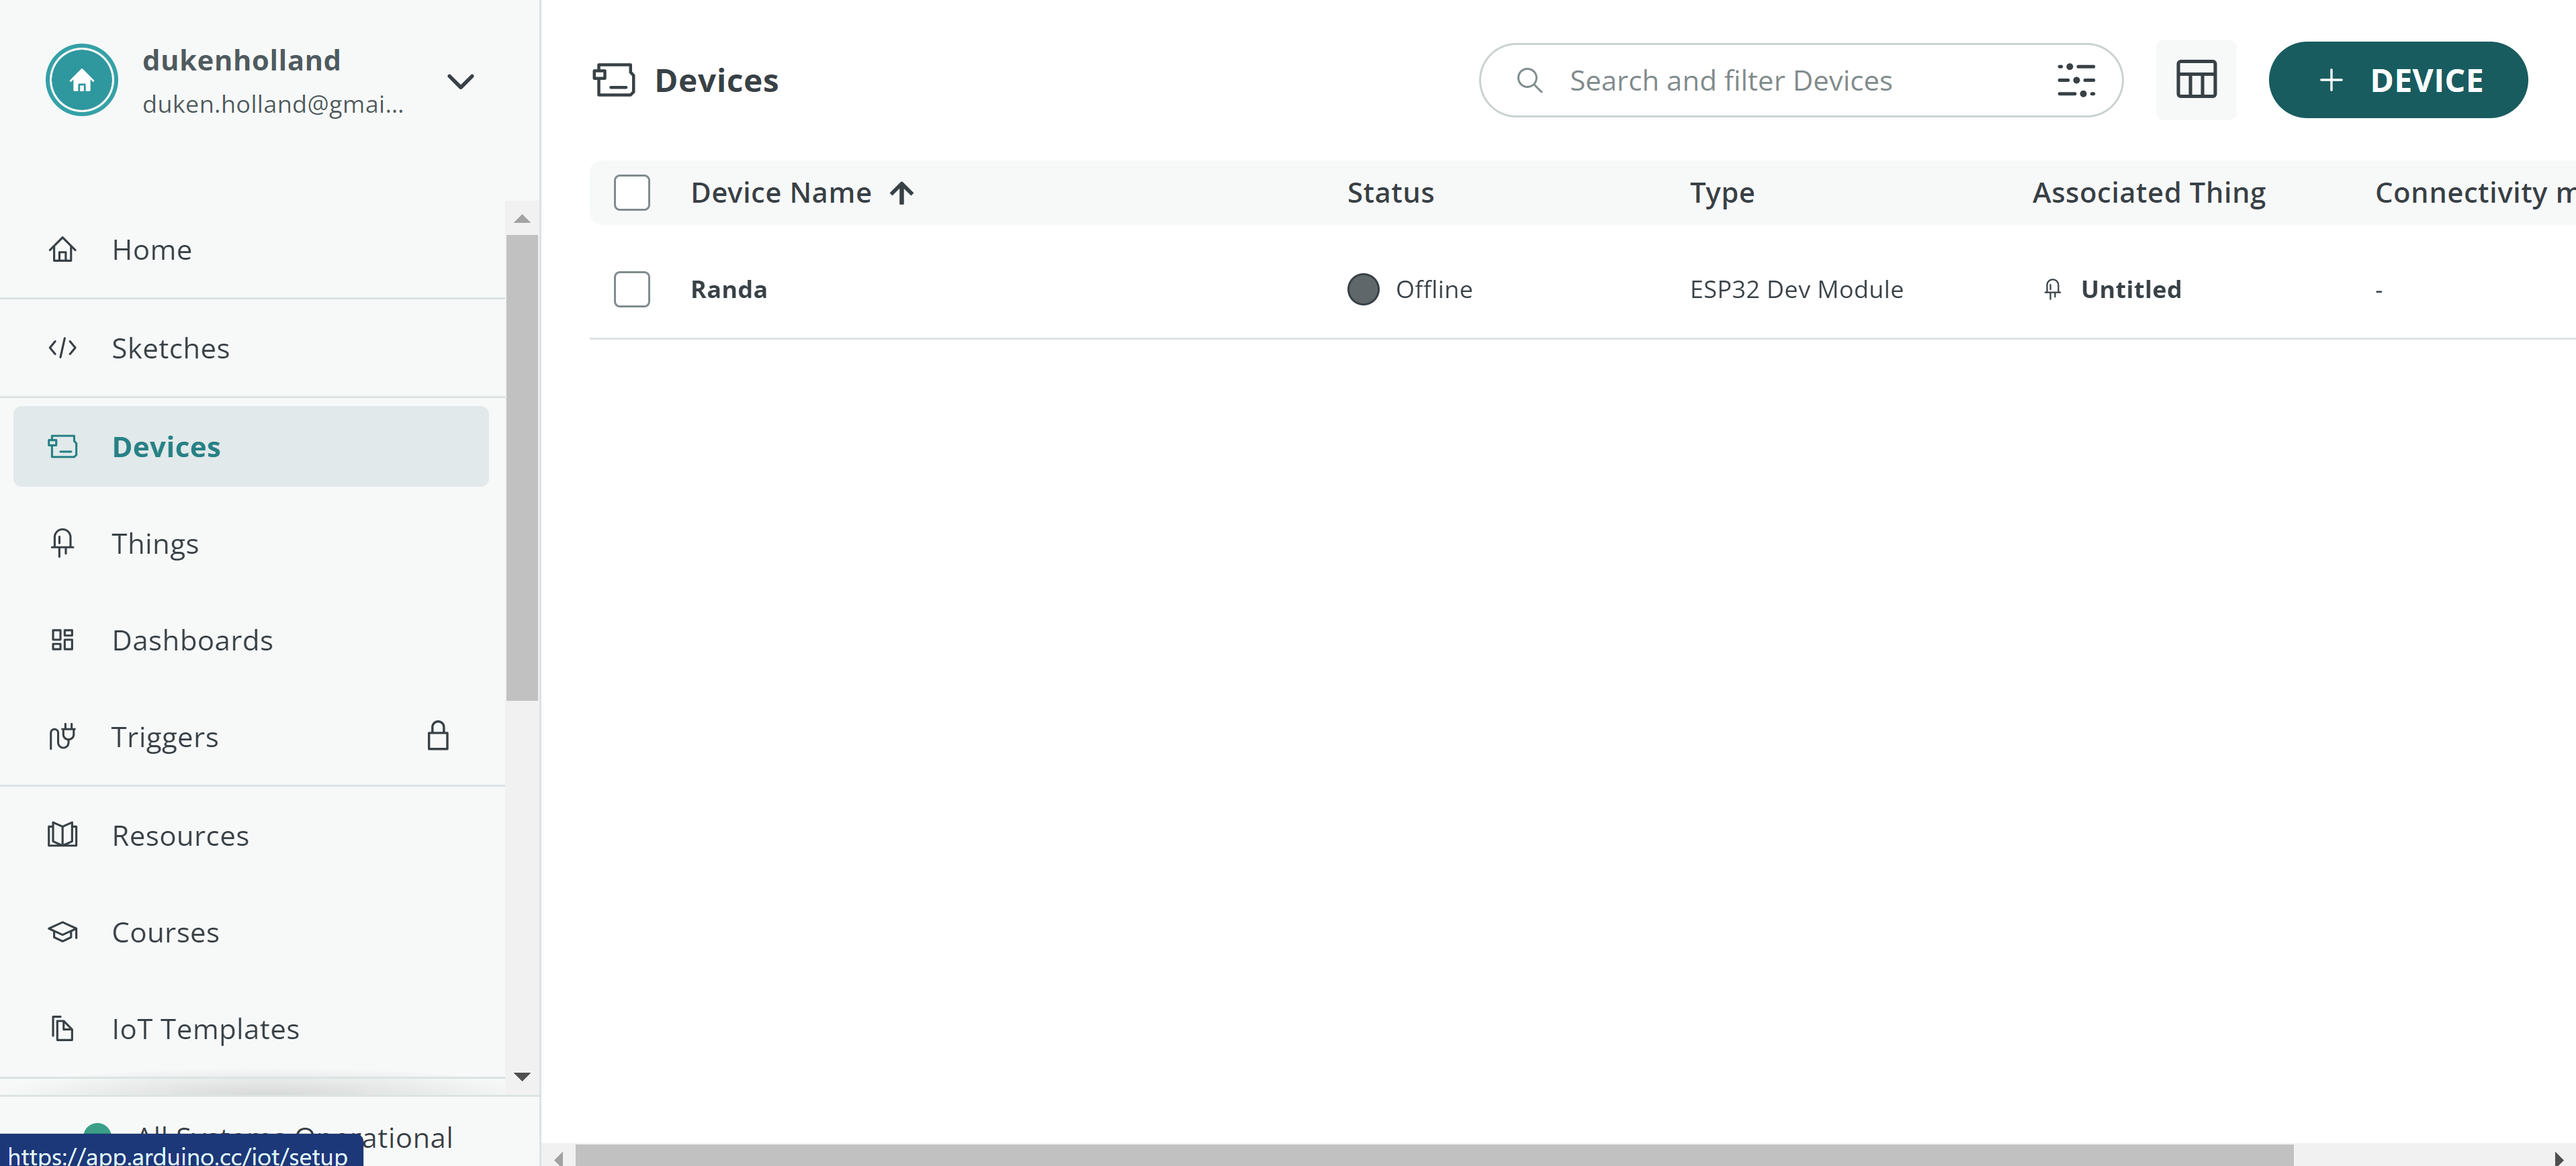Click the Home house icon in sidebar
This screenshot has width=2576, height=1166.
pos(63,249)
